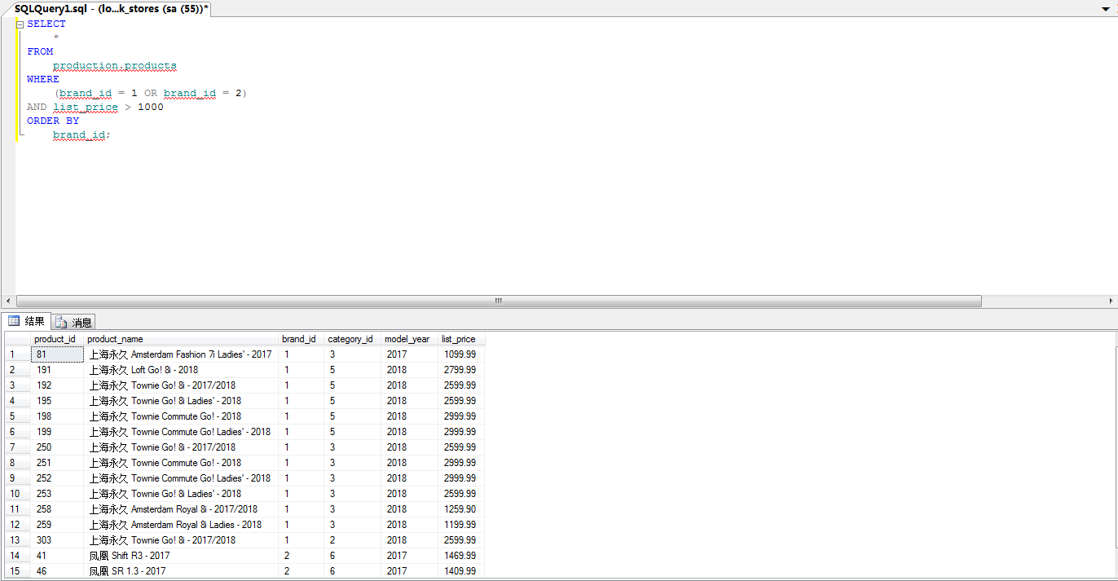Collapse the SELECT statement outline block
The width and height of the screenshot is (1118, 581).
point(20,24)
